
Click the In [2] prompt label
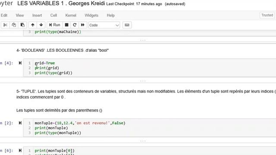6,123
